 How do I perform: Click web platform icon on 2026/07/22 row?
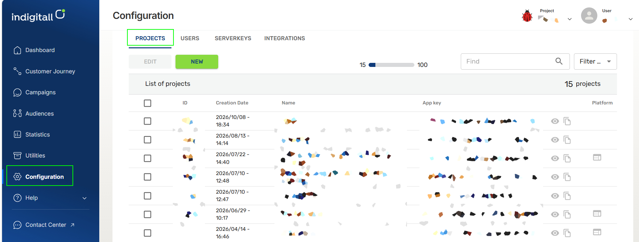pyautogui.click(x=597, y=158)
